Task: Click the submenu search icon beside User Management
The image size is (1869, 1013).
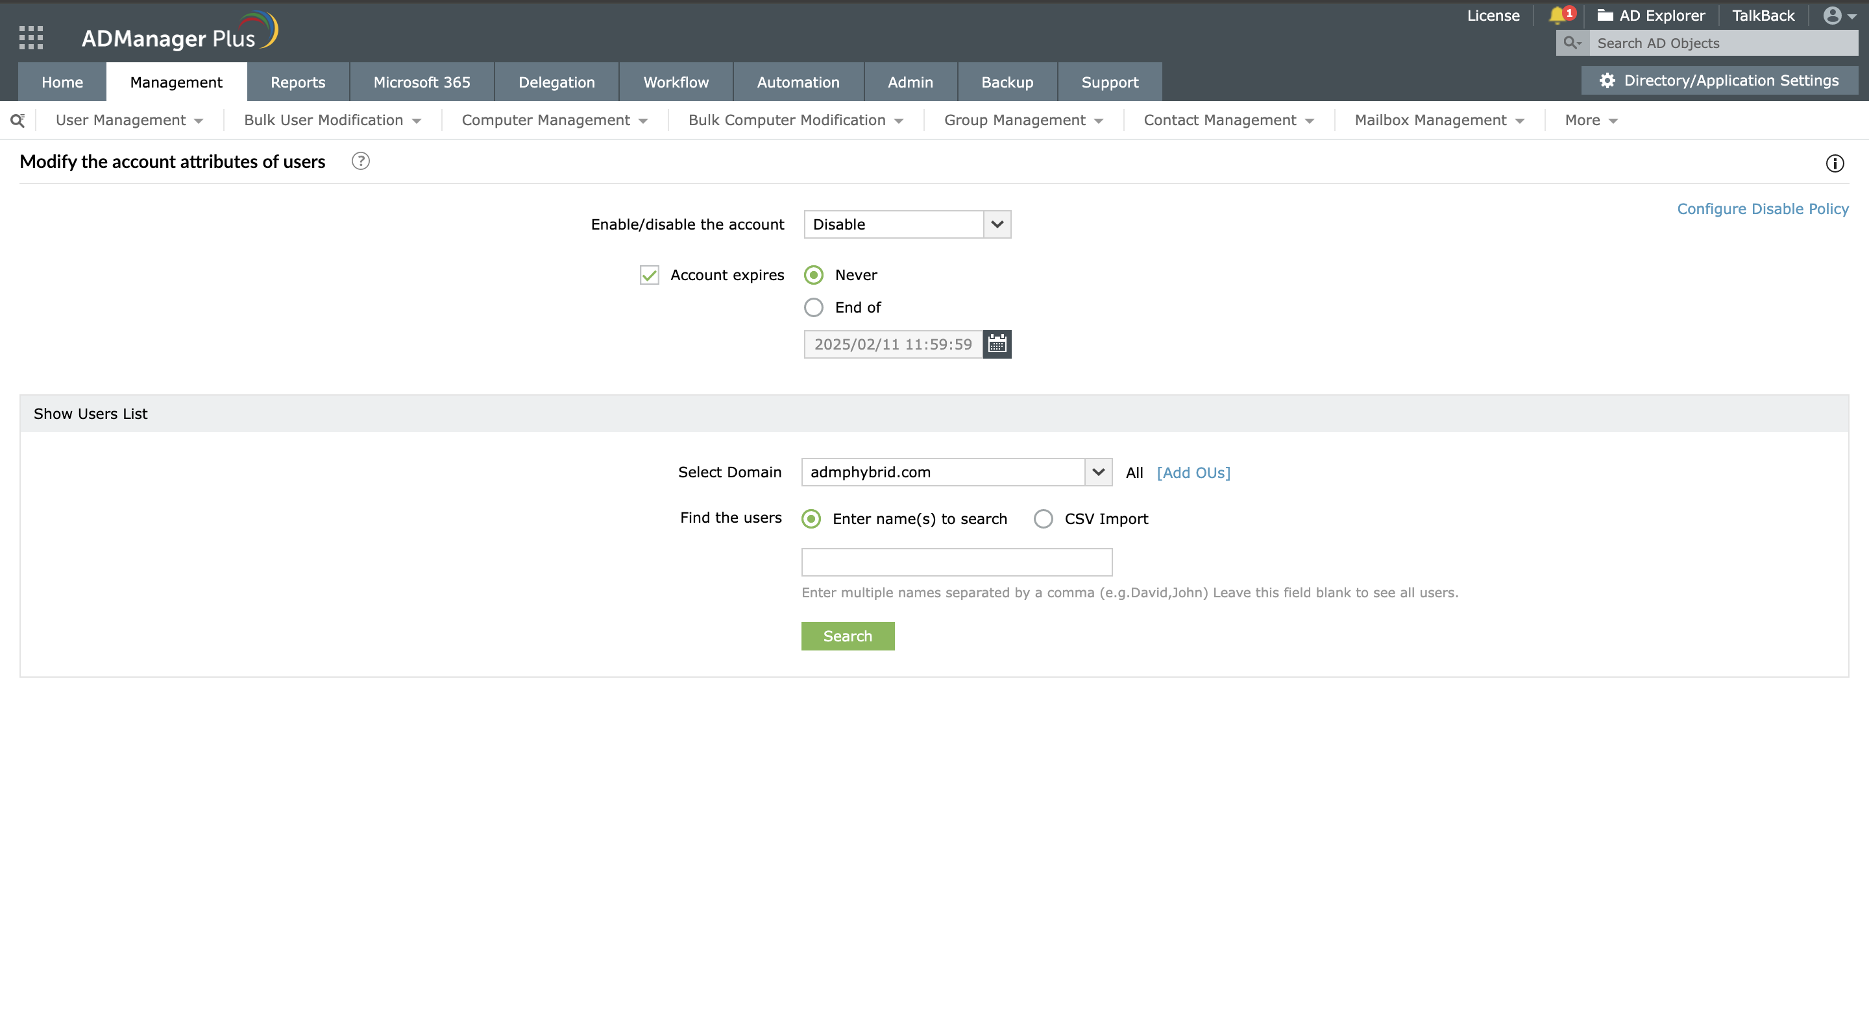Action: (18, 121)
